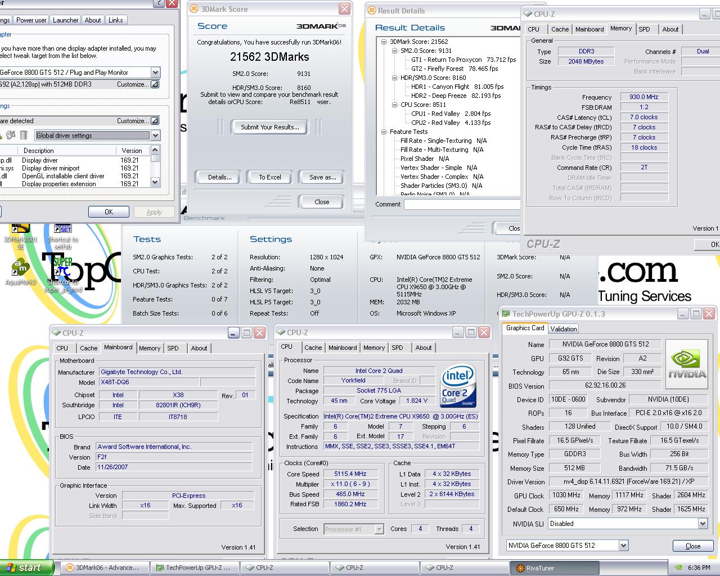Screen dimensions: 720x576
Task: Click Close in the 3DMark Score window
Action: pos(322,202)
